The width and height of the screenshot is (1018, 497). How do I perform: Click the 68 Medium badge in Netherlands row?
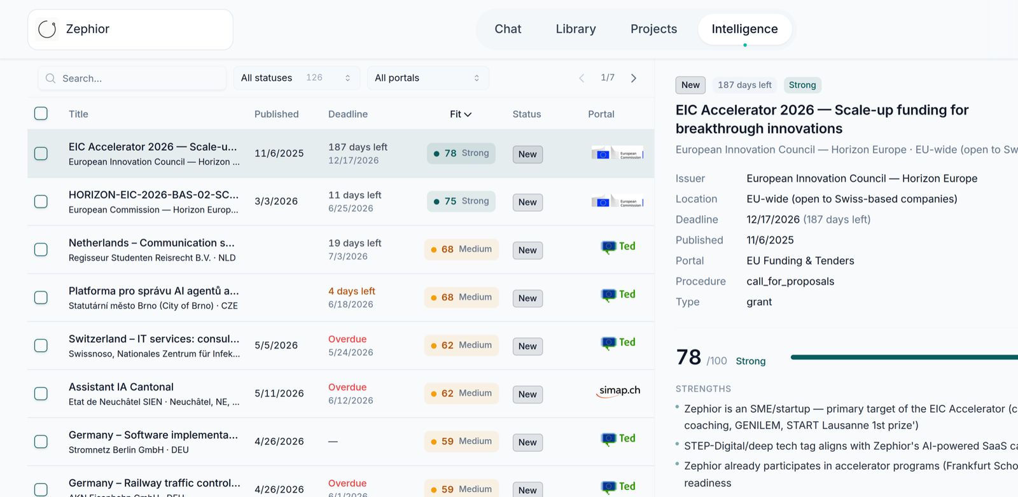point(461,249)
